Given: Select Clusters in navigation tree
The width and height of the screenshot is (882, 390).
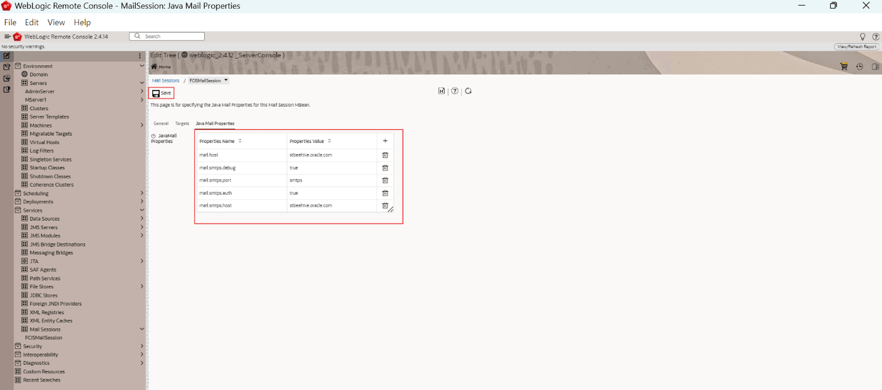Looking at the screenshot, I should (x=39, y=108).
